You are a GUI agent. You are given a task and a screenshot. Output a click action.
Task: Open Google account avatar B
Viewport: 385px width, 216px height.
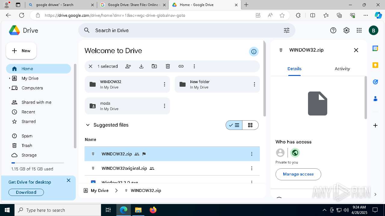374,30
